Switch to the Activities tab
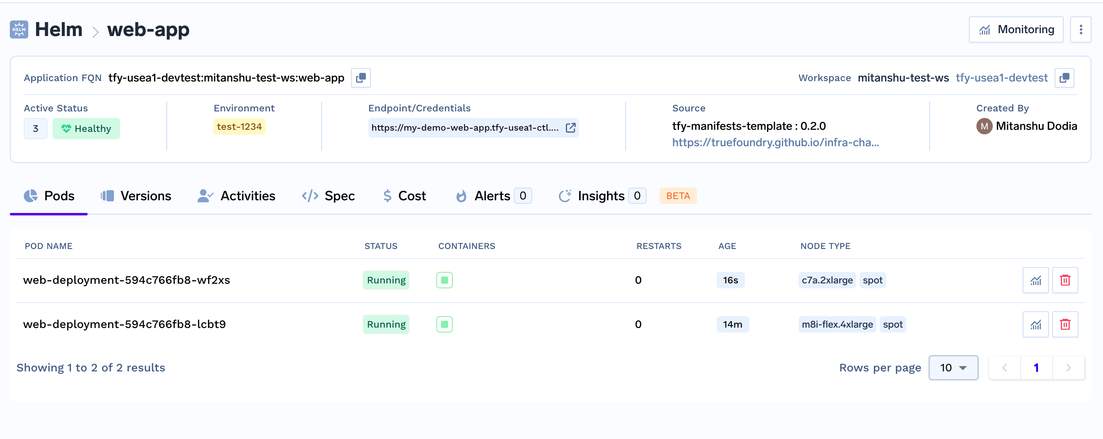This screenshot has width=1103, height=439. 236,196
